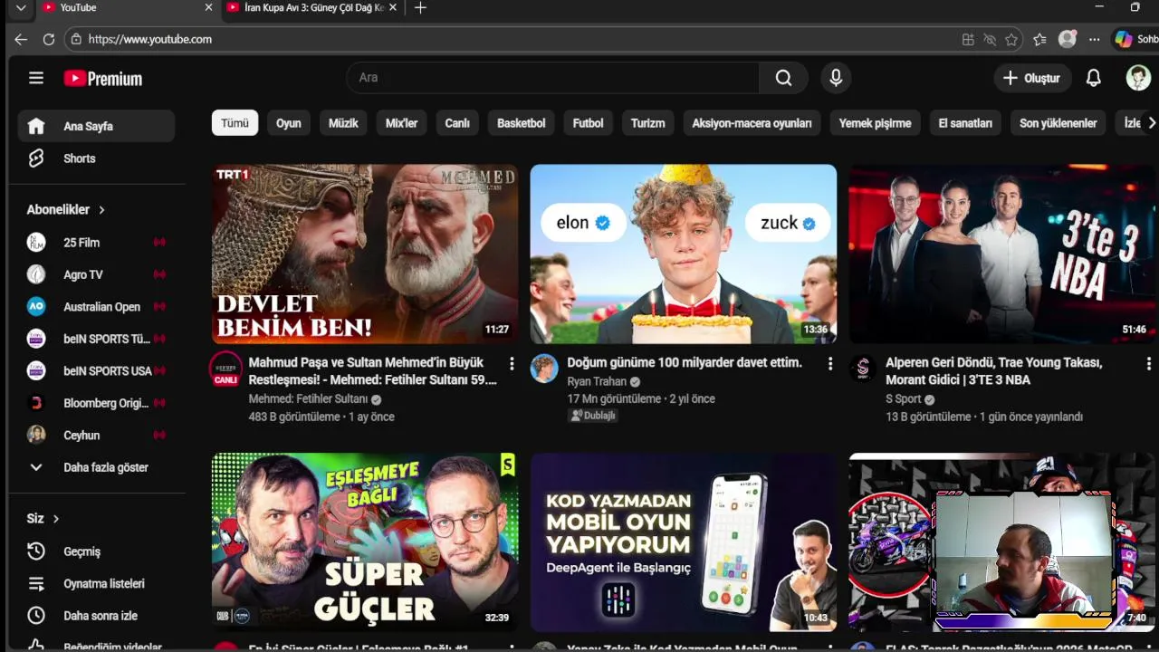1159x652 pixels.
Task: Play the SÜPER GÜÇLER thumbnail
Action: (365, 542)
